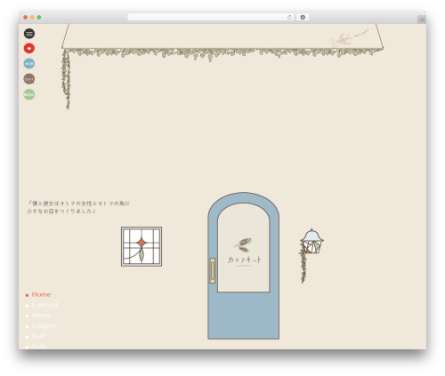The height and width of the screenshot is (376, 445).
Task: Click the blue arched door illustration
Action: [x=243, y=266]
